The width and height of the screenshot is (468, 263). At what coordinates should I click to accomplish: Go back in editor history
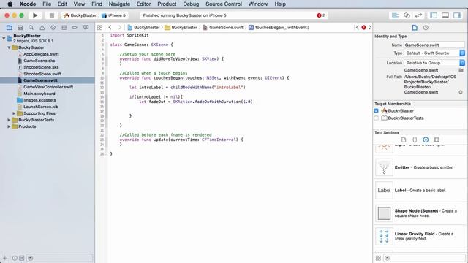tap(110, 28)
